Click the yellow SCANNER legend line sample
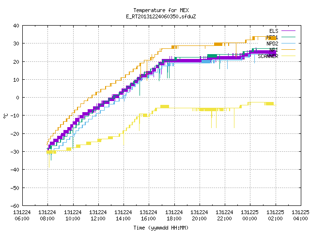This screenshot has height=232, width=310. (288, 56)
